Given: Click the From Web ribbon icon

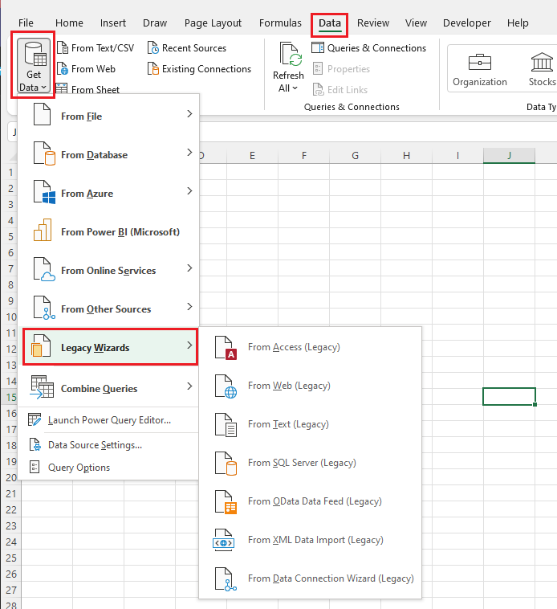Looking at the screenshot, I should pos(62,69).
